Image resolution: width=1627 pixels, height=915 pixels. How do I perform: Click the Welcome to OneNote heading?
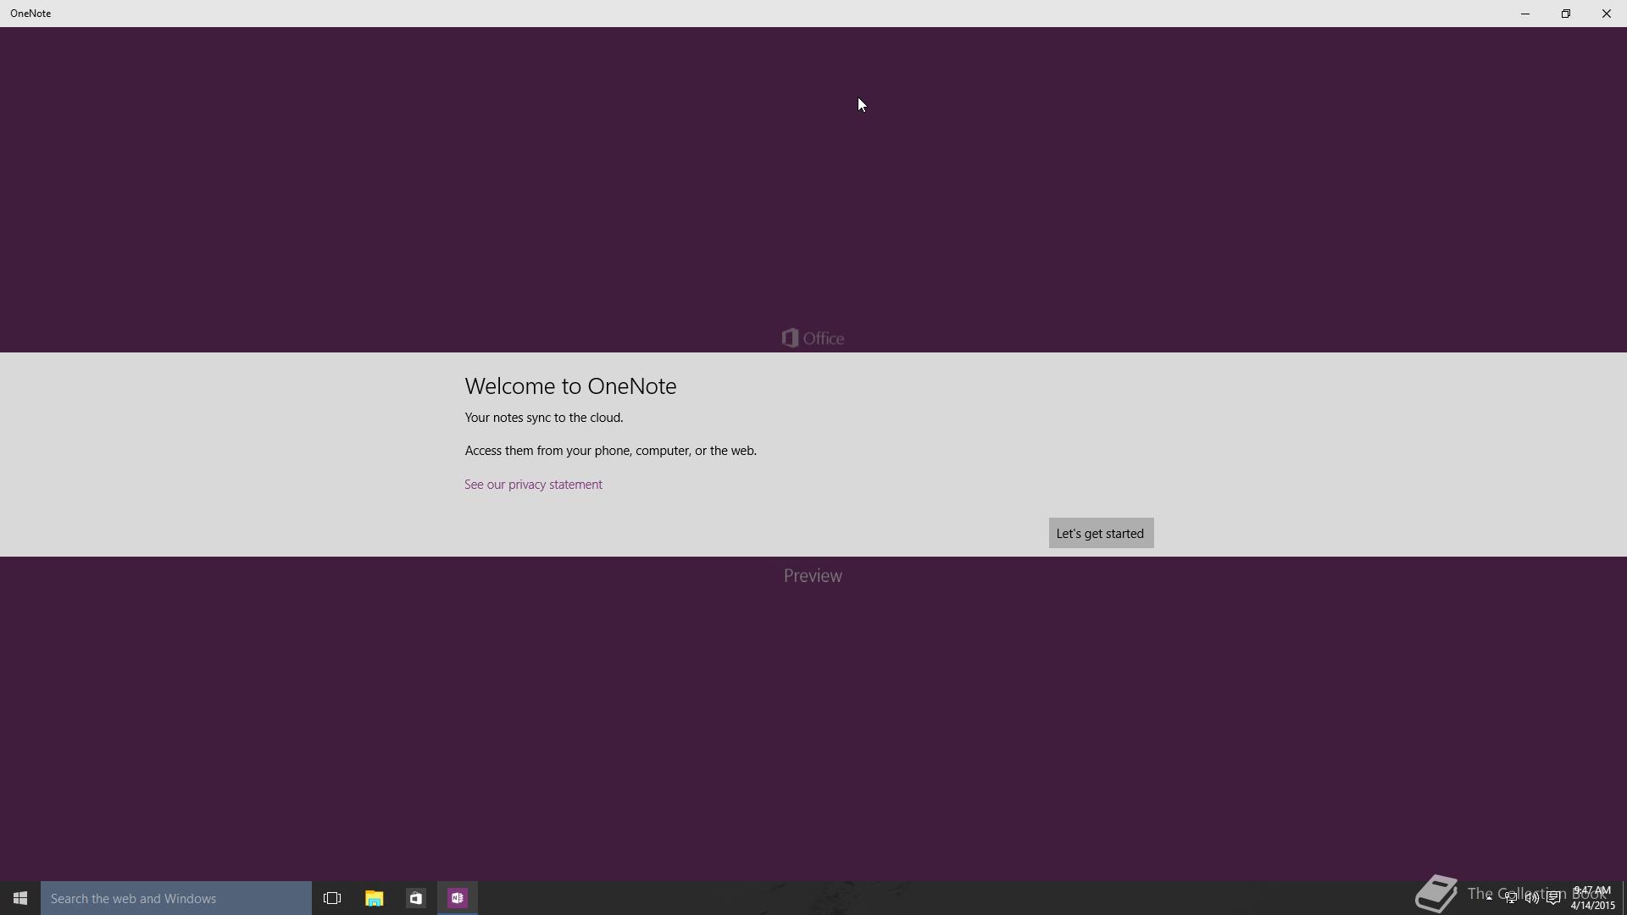[x=570, y=386]
